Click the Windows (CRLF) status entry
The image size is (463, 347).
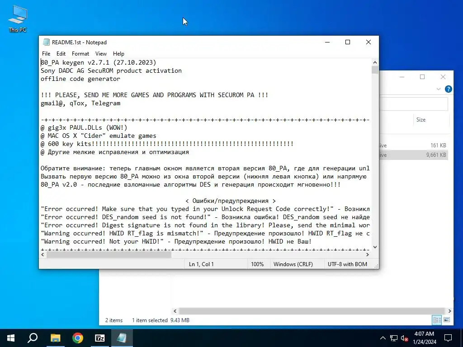[x=293, y=264]
